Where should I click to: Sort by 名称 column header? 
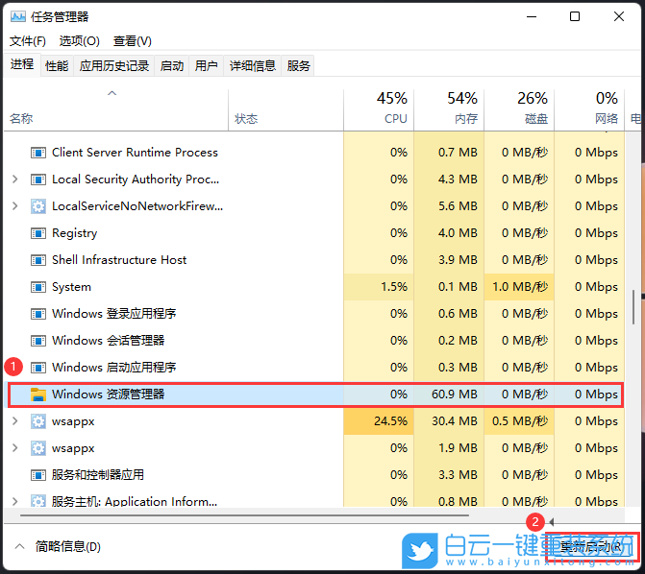(x=116, y=110)
